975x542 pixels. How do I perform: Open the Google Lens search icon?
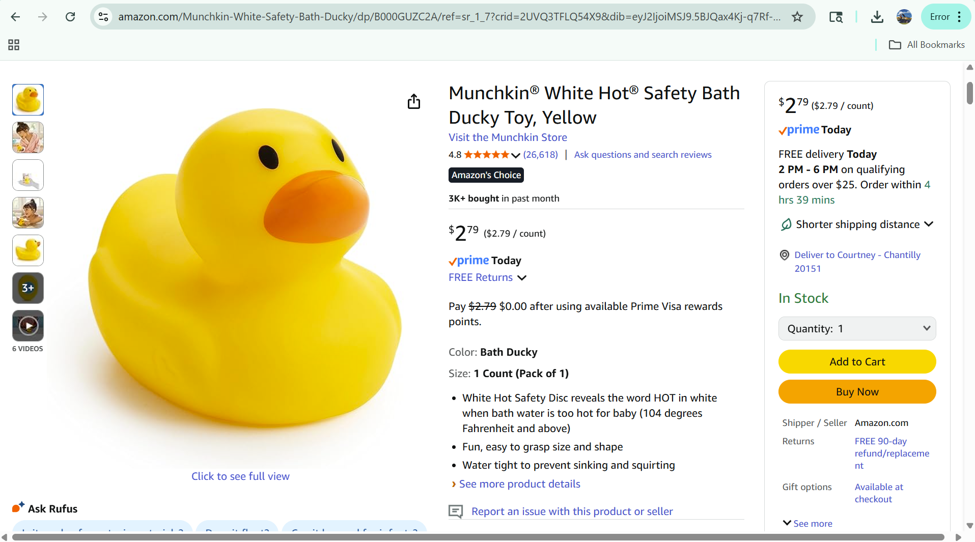pyautogui.click(x=835, y=17)
